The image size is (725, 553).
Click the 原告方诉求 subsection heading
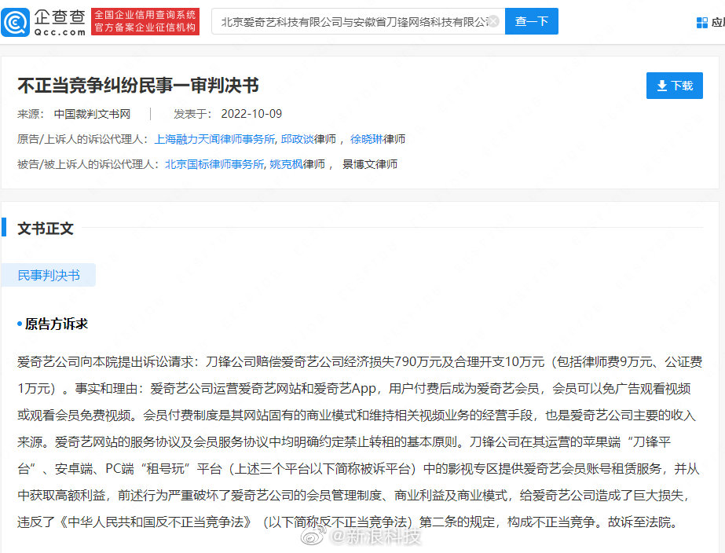tap(56, 324)
